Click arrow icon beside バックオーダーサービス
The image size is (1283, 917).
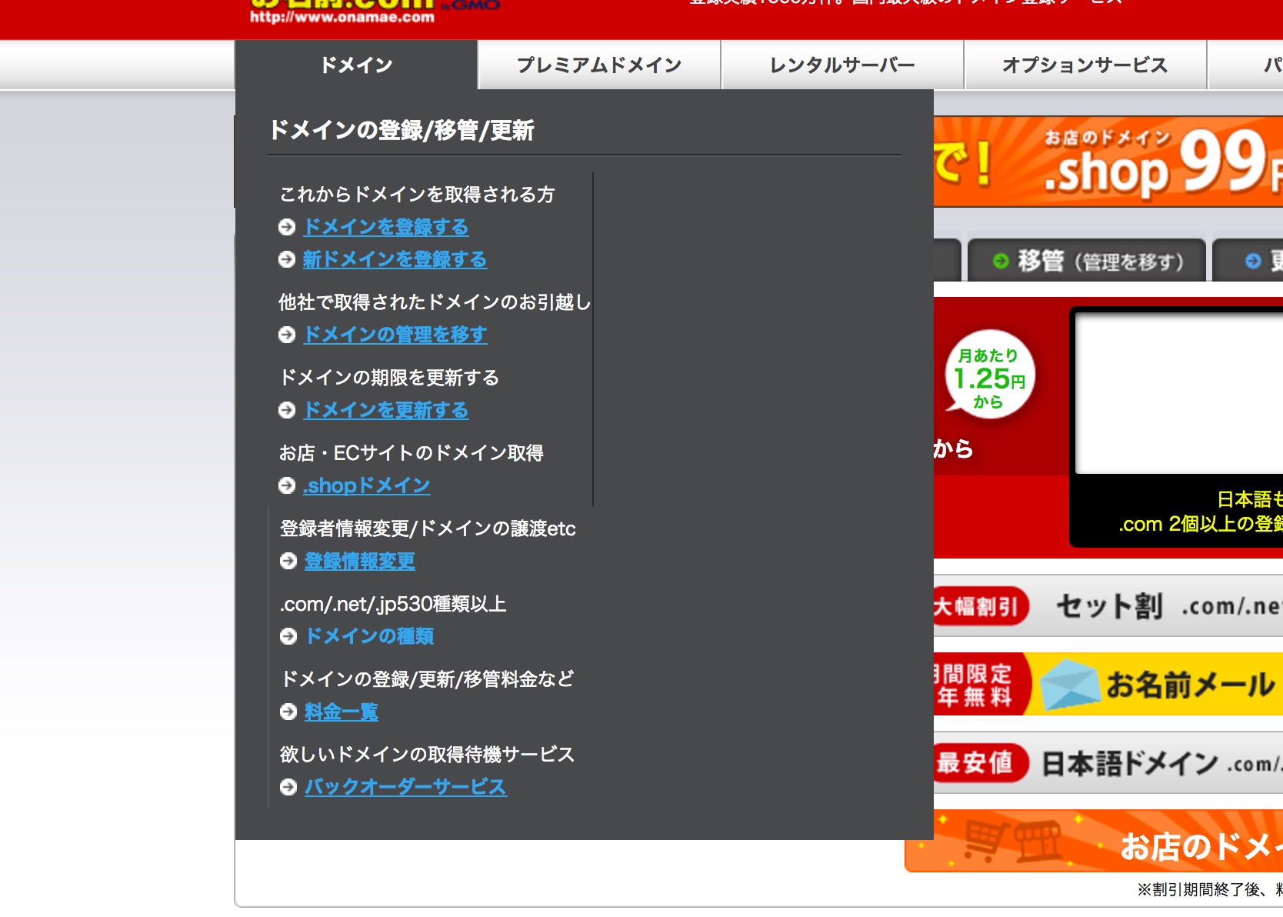(288, 787)
